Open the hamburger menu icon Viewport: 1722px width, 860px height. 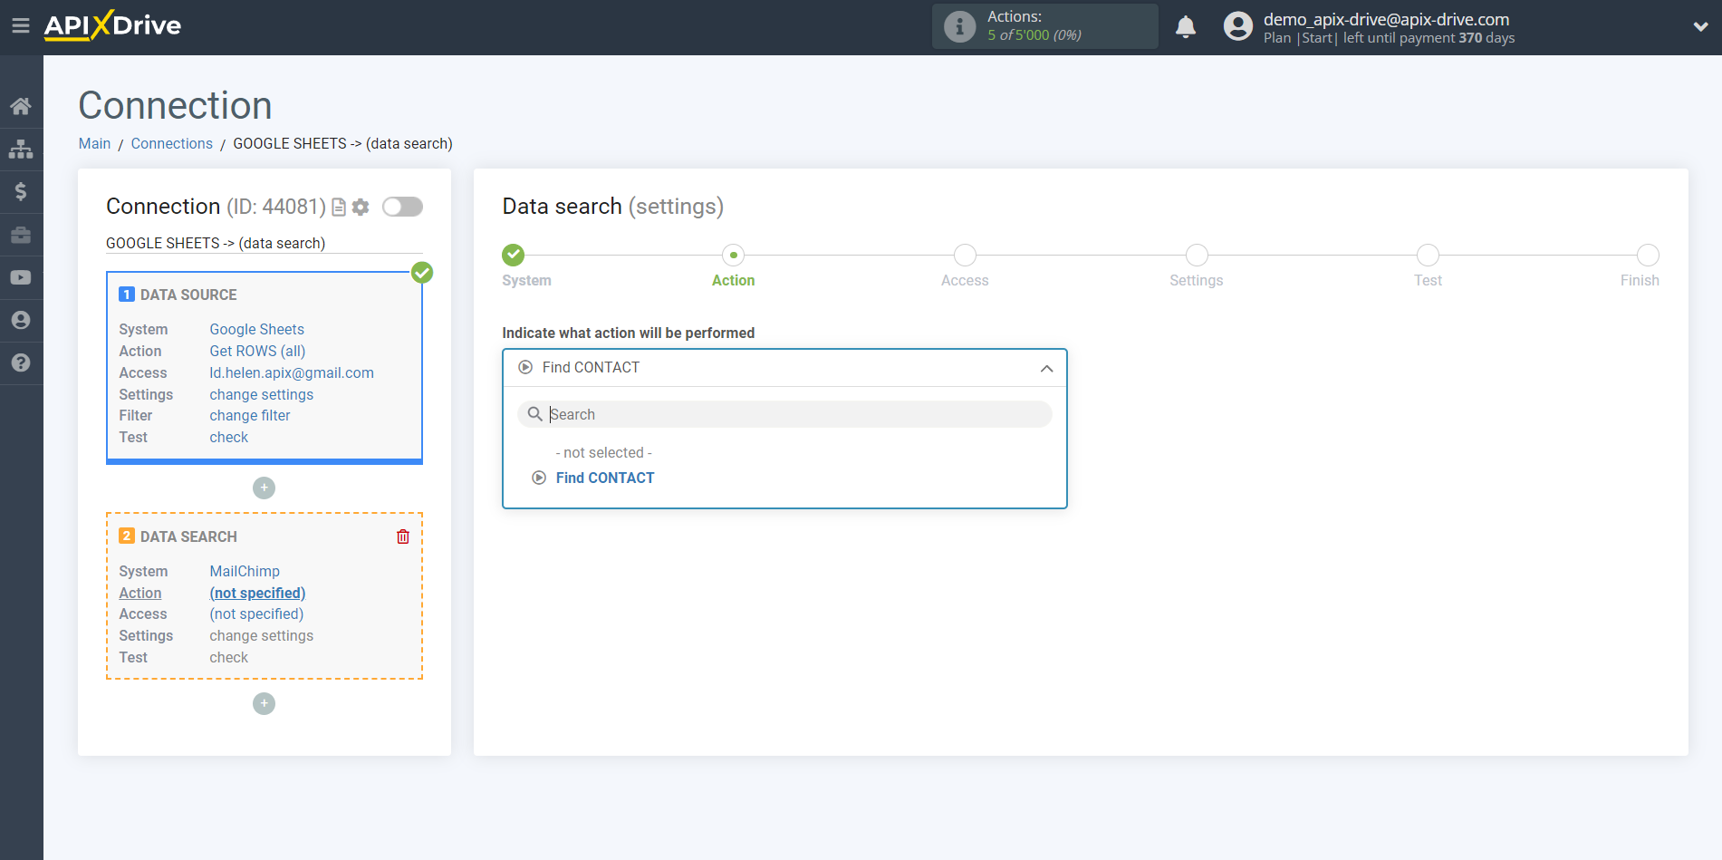click(x=21, y=26)
